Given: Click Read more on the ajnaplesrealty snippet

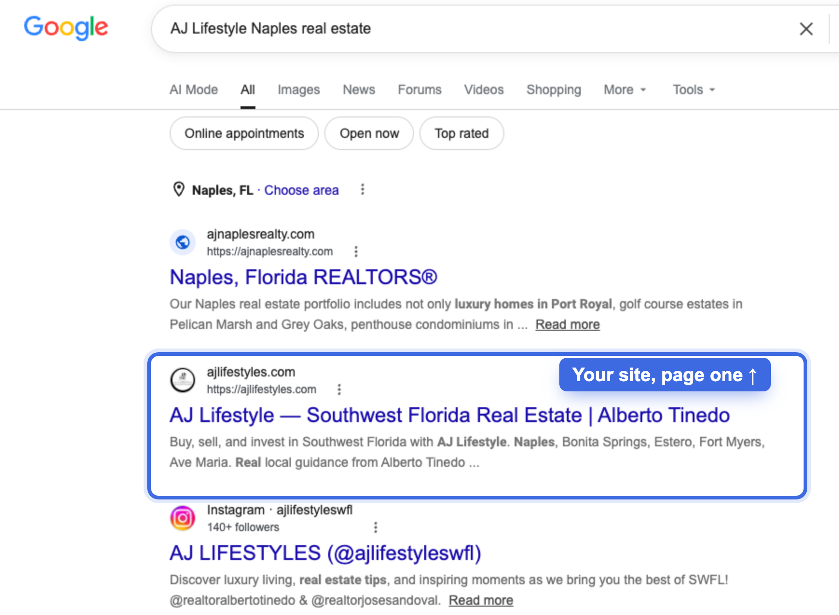Looking at the screenshot, I should (567, 324).
